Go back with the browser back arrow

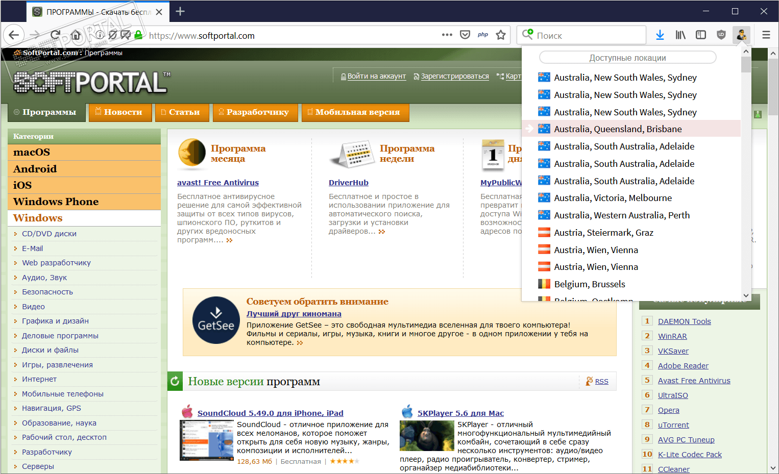click(x=14, y=35)
